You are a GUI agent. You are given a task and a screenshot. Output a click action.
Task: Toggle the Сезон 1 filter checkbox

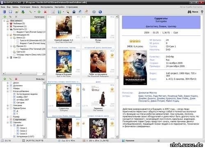[x=18, y=128]
